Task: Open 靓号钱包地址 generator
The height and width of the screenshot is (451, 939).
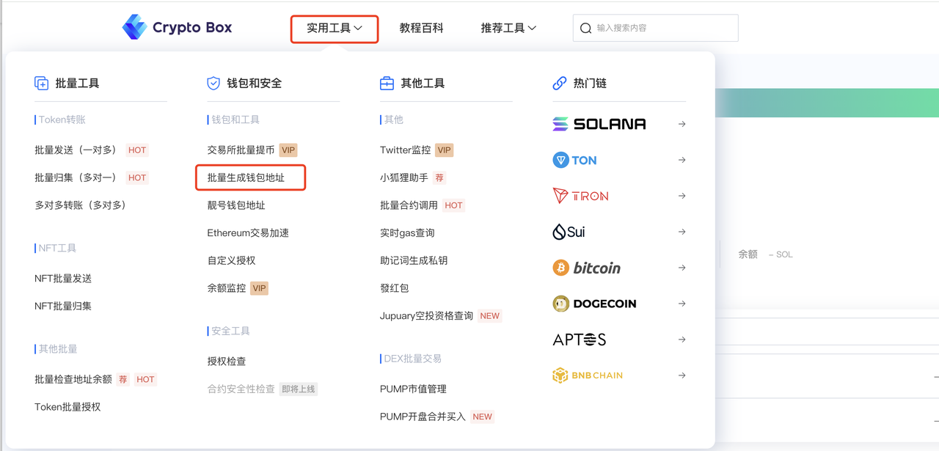Action: 236,205
